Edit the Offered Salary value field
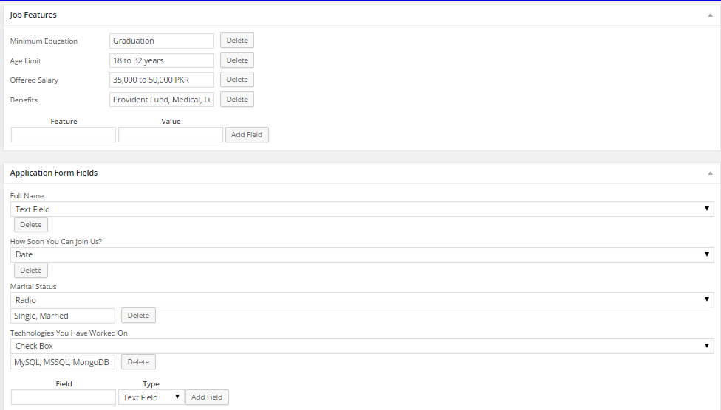Image resolution: width=721 pixels, height=410 pixels. [161, 80]
